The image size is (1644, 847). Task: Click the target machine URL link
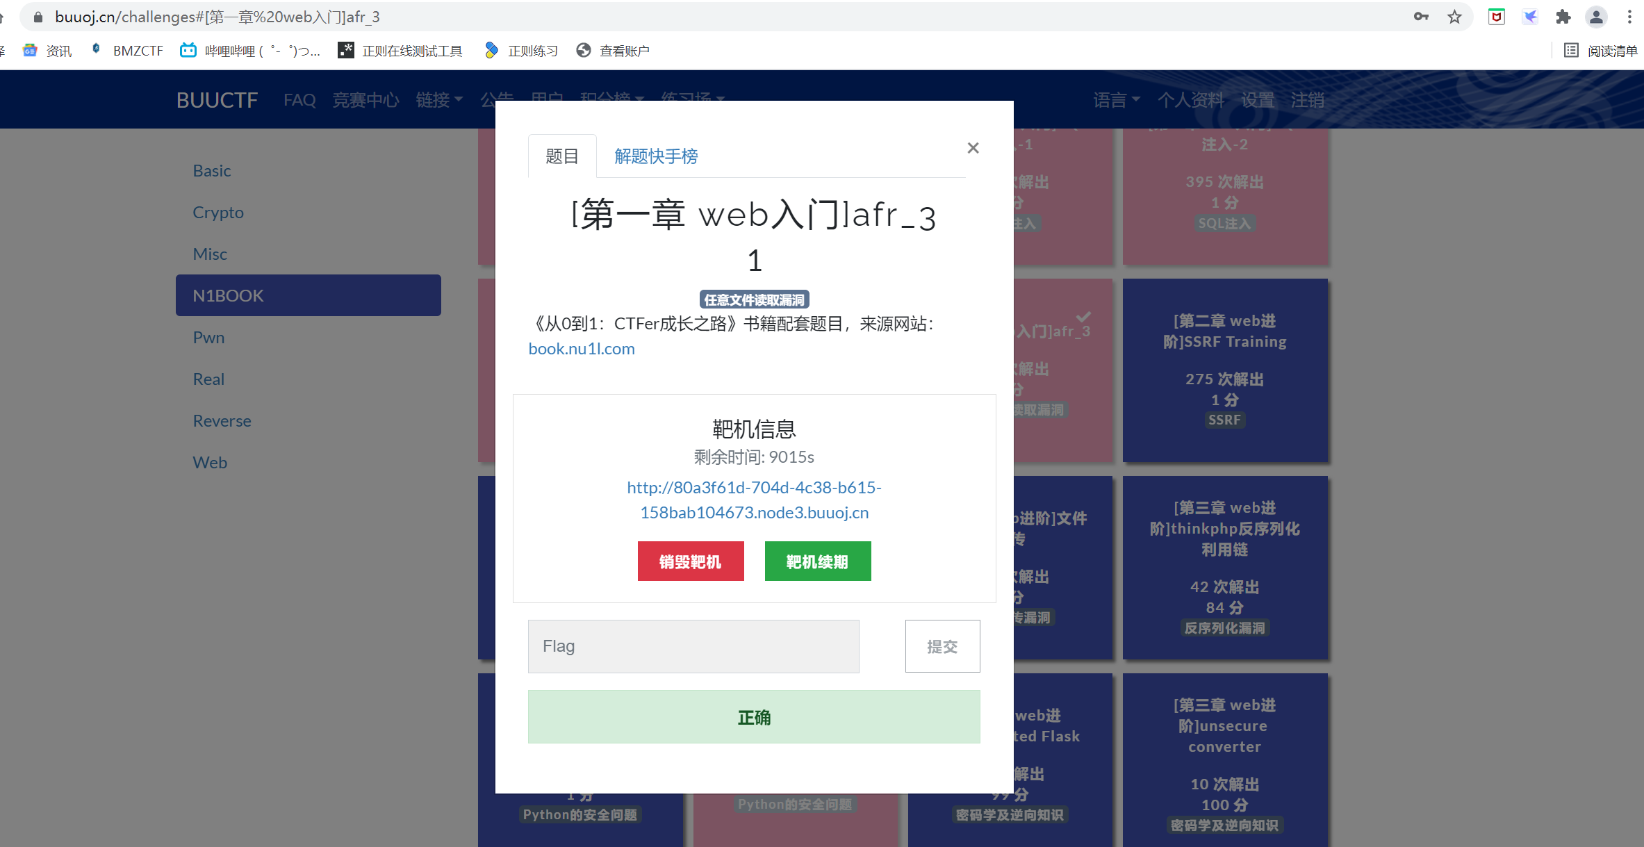coord(754,500)
